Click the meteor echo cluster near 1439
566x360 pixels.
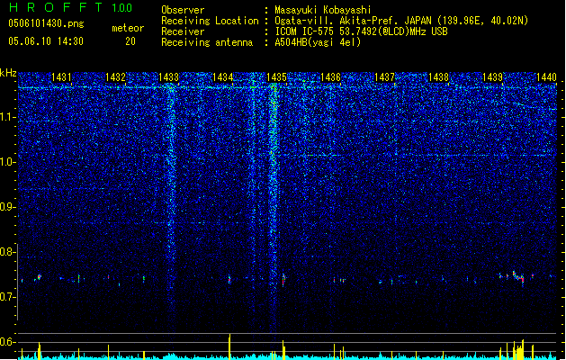click(x=517, y=277)
